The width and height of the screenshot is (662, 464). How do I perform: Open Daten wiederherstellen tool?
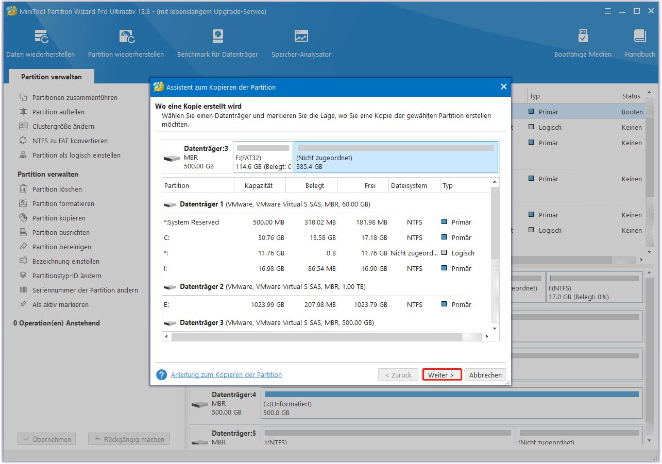pos(40,43)
